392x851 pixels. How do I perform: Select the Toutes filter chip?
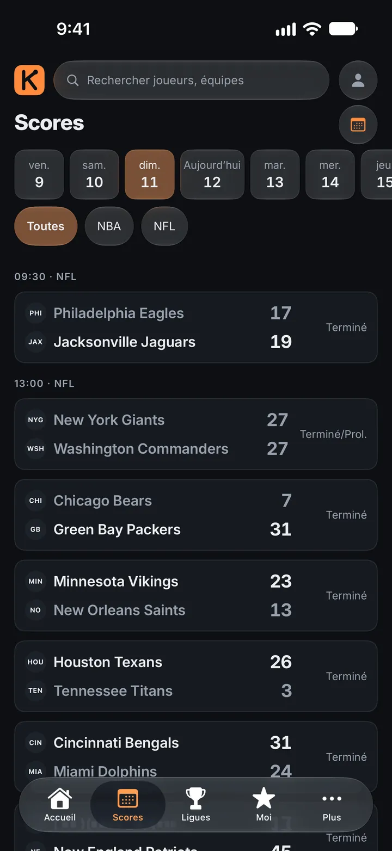[46, 226]
